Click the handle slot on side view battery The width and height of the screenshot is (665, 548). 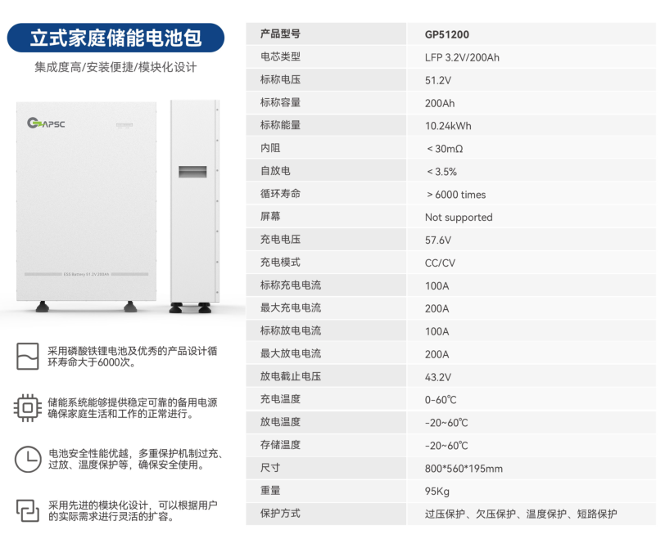[192, 172]
